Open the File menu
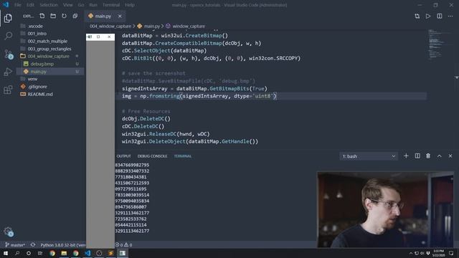The height and width of the screenshot is (258, 459). click(18, 5)
